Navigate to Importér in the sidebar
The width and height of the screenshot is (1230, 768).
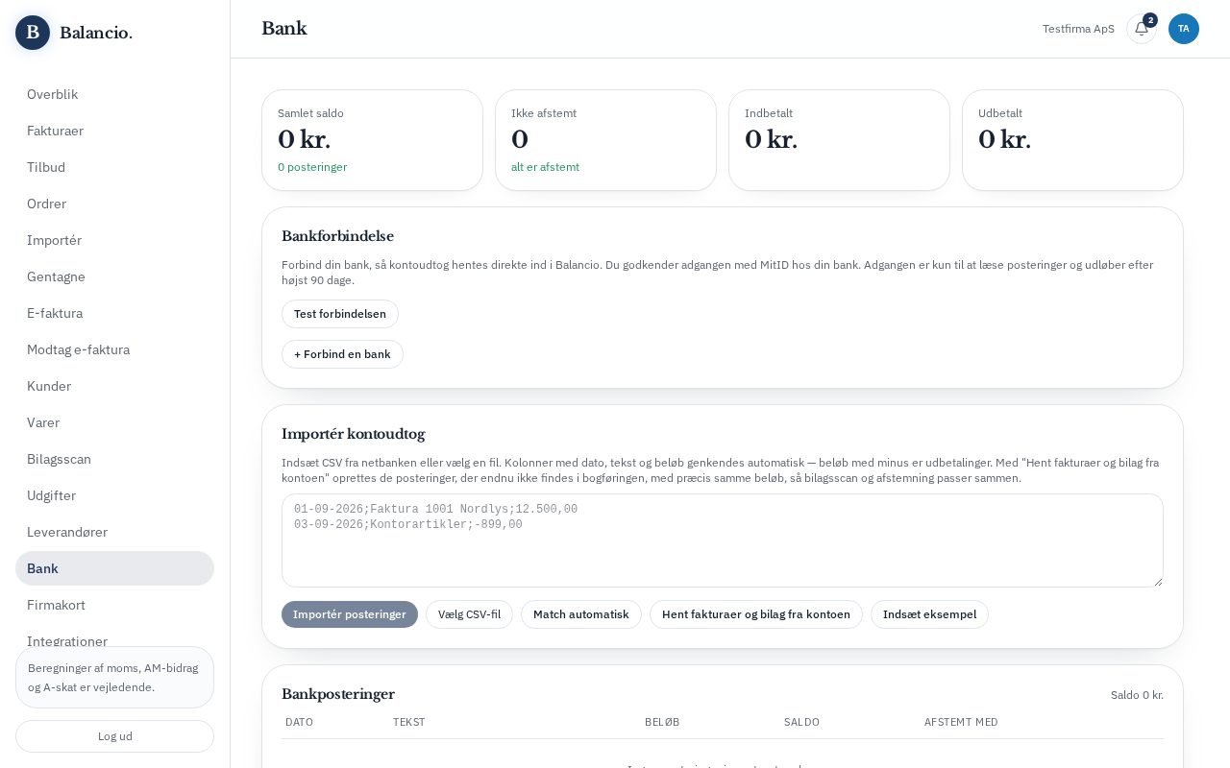[114, 240]
